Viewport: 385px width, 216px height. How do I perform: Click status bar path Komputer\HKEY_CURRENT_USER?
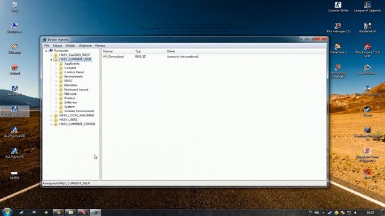click(x=66, y=183)
